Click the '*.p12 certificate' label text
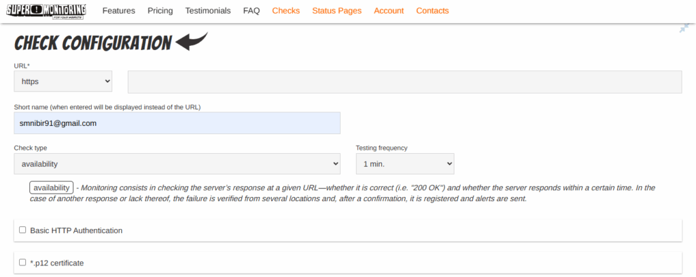Image resolution: width=696 pixels, height=277 pixels. pyautogui.click(x=57, y=263)
